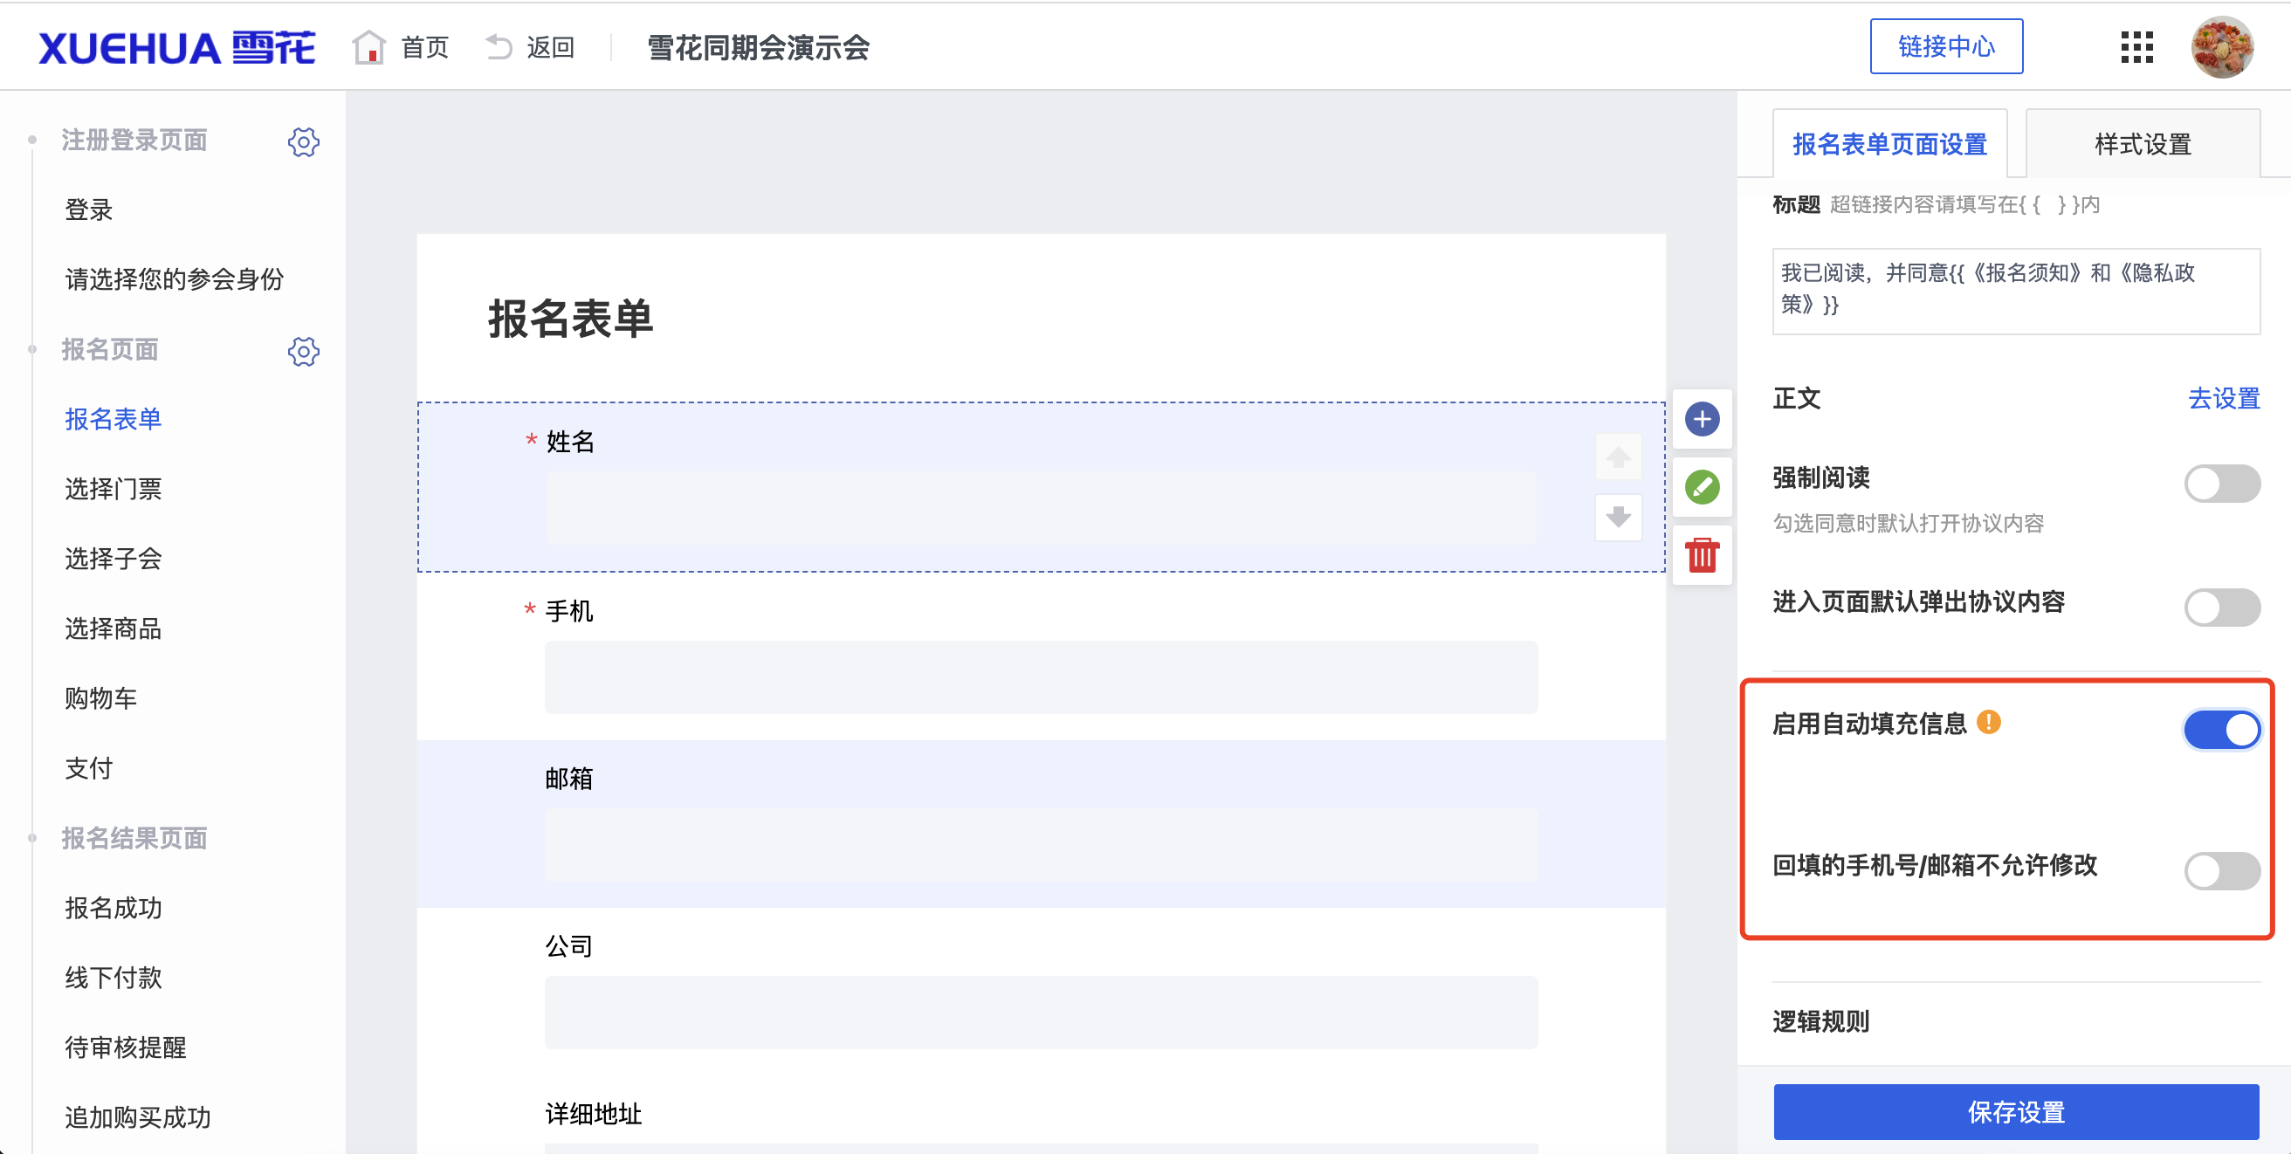
Task: Select 选择门票 in the sidebar
Action: tap(113, 489)
